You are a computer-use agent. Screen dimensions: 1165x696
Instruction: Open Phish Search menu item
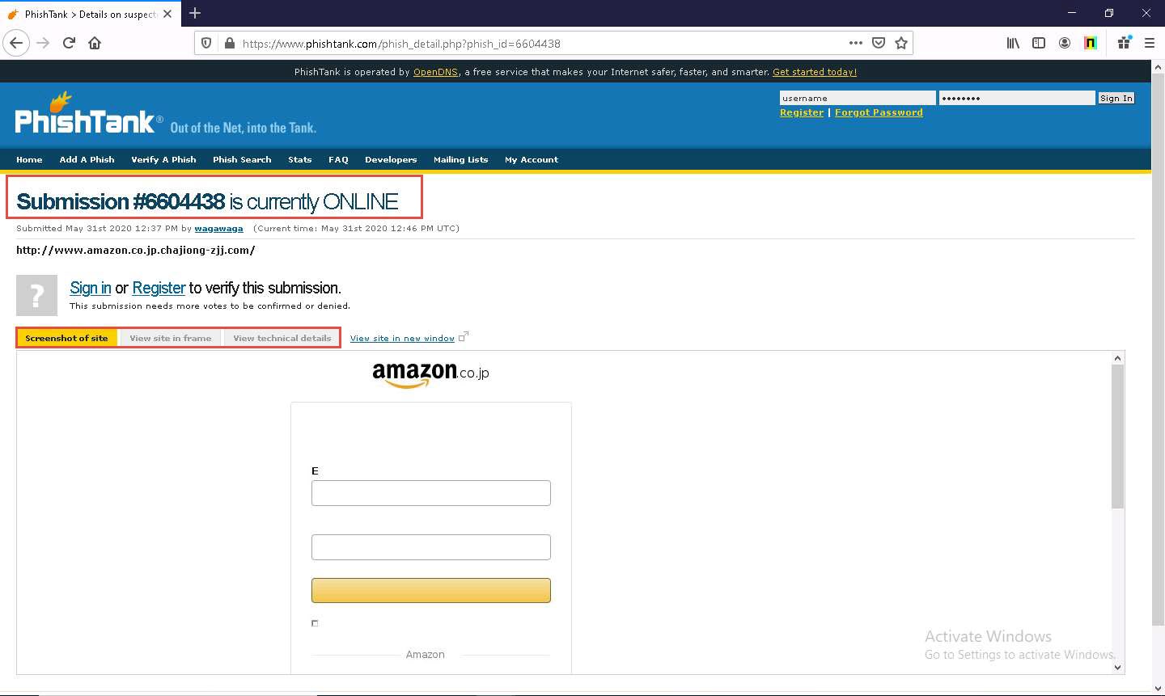pyautogui.click(x=242, y=159)
